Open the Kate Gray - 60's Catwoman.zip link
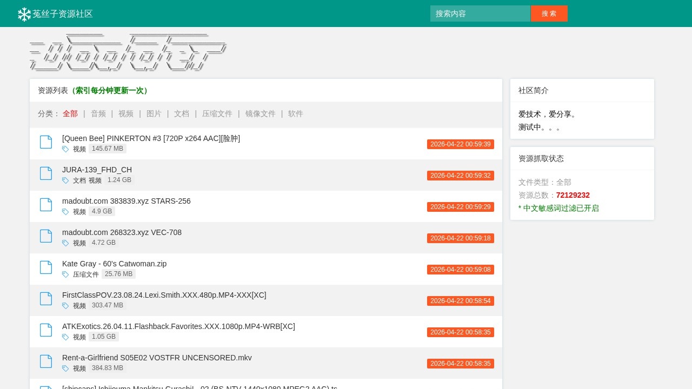 [x=115, y=264]
